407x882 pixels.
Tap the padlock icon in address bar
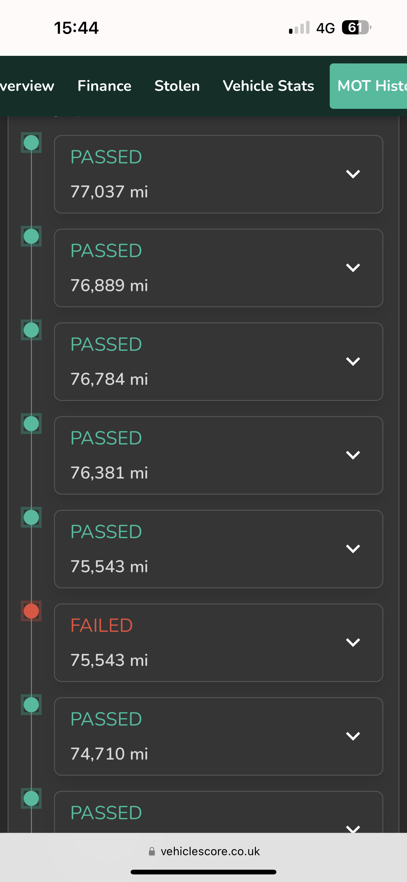(152, 851)
